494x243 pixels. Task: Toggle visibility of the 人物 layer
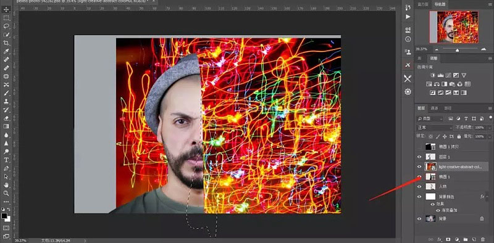[419, 187]
